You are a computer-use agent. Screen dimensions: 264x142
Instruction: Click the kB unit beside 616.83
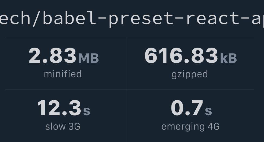228,58
